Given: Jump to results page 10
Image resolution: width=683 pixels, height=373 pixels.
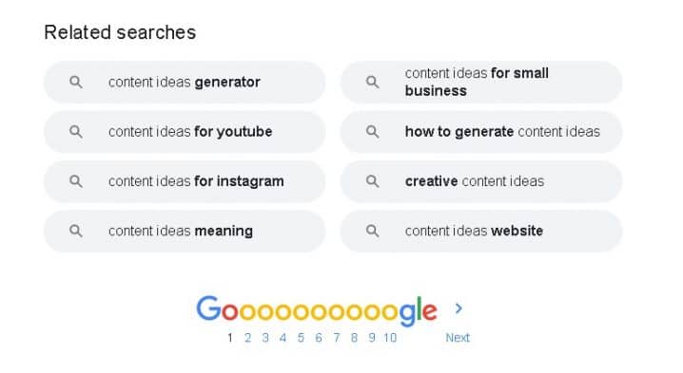Looking at the screenshot, I should pos(390,337).
